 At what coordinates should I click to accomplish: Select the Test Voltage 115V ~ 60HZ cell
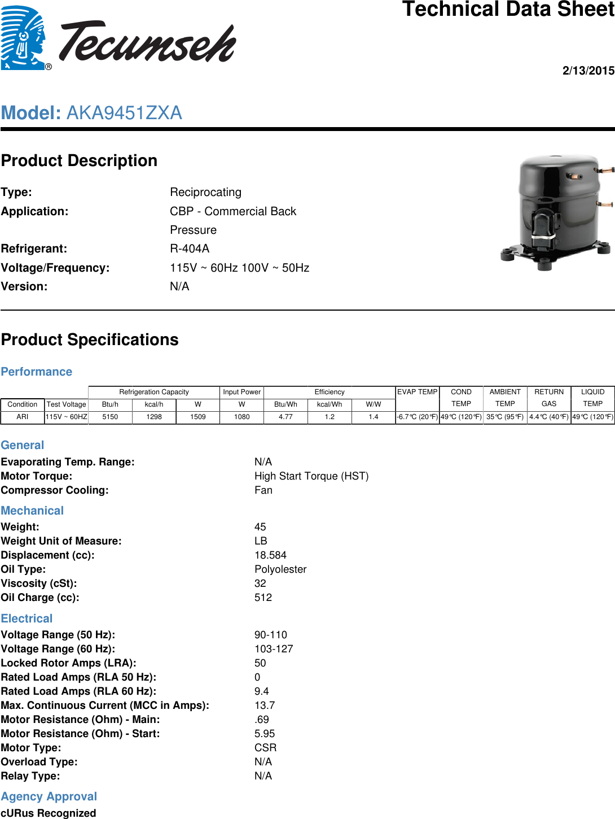tap(66, 417)
